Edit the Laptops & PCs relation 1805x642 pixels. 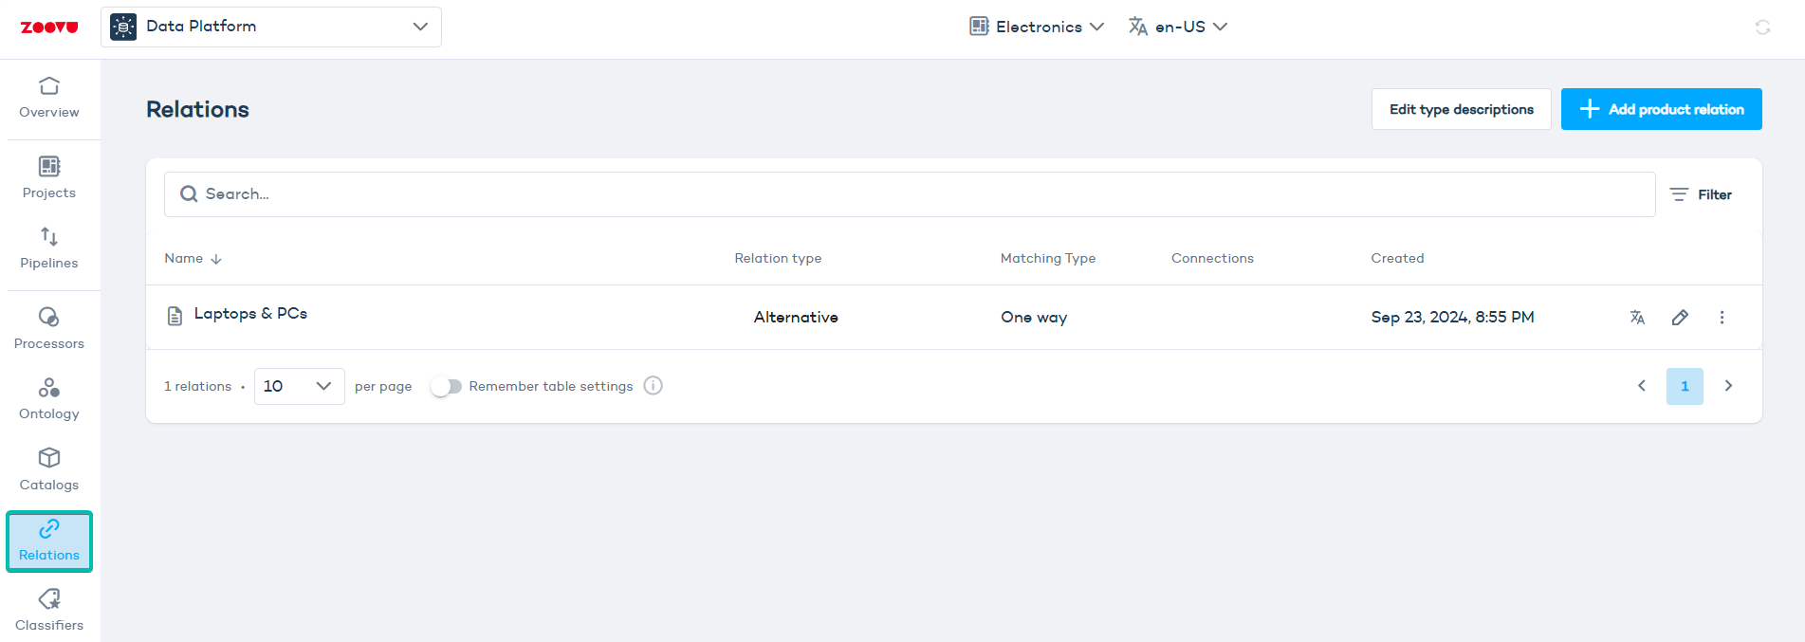pyautogui.click(x=1680, y=318)
